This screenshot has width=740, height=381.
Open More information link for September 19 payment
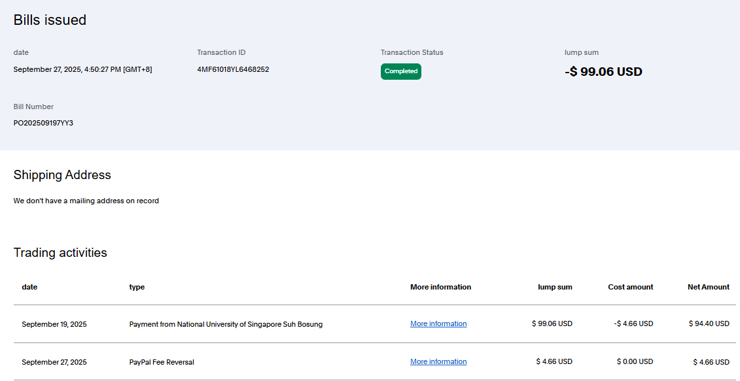click(438, 323)
